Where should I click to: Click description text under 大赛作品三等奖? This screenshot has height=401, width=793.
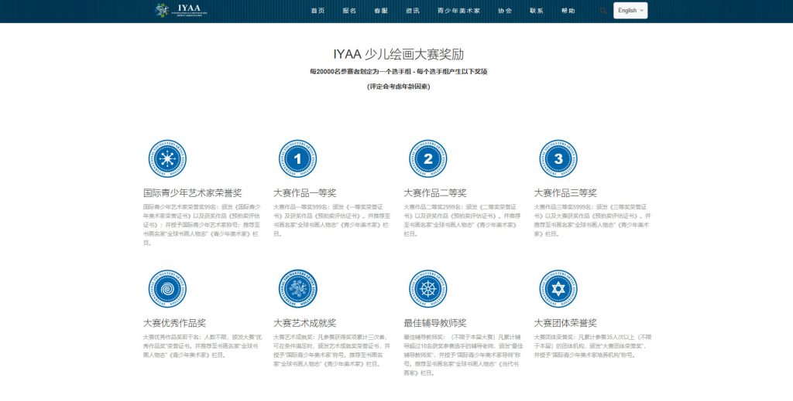coord(592,220)
